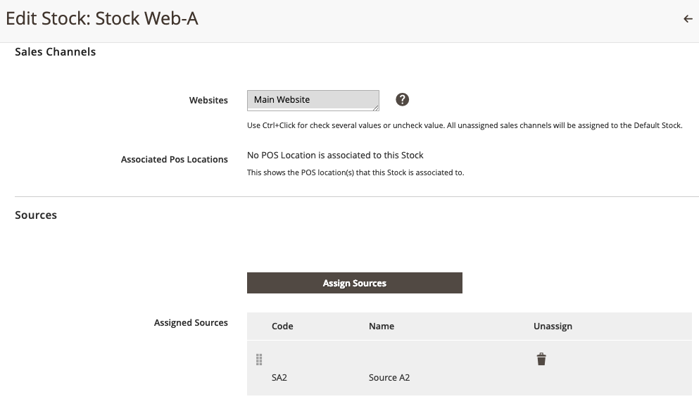This screenshot has width=699, height=399.
Task: Click the Websites field label
Action: (208, 101)
